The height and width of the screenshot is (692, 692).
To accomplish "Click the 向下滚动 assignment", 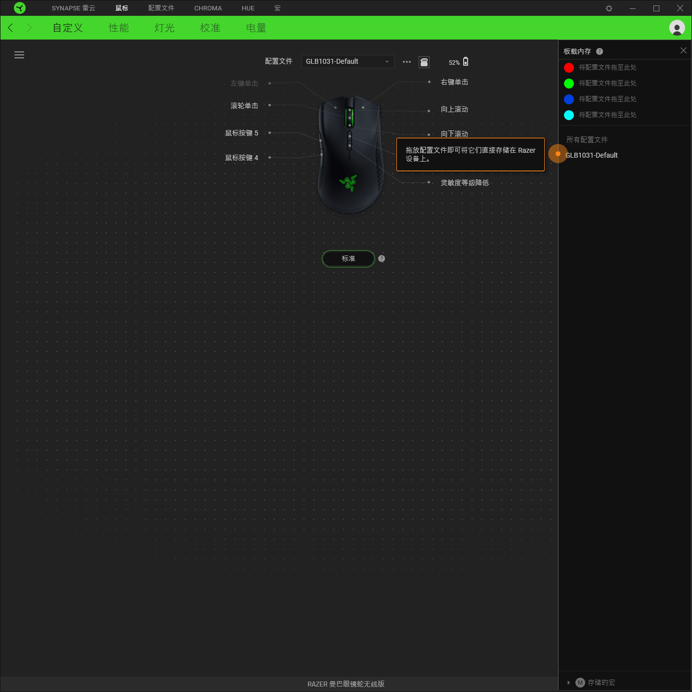I will coord(454,134).
